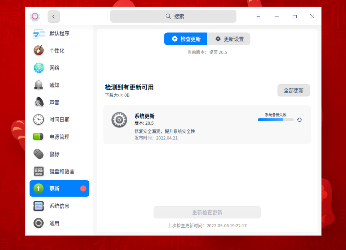
Task: Select the 电源管理 (Power) icon
Action: click(x=39, y=137)
